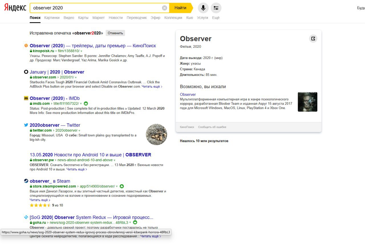Image resolution: width=365 pixels, height=245 pixels.
Task: Click the collections bookmark icon in the Observer card
Action: coord(313,39)
